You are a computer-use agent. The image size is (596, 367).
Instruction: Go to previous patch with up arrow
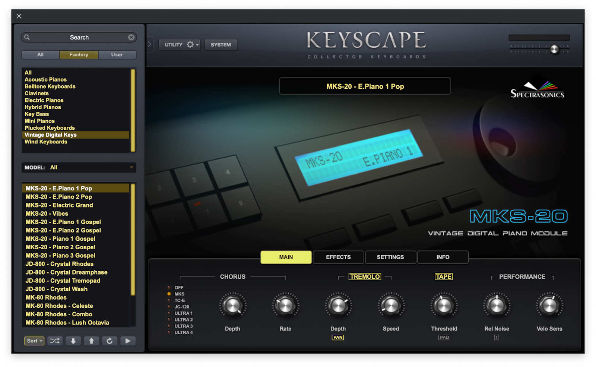tap(91, 341)
